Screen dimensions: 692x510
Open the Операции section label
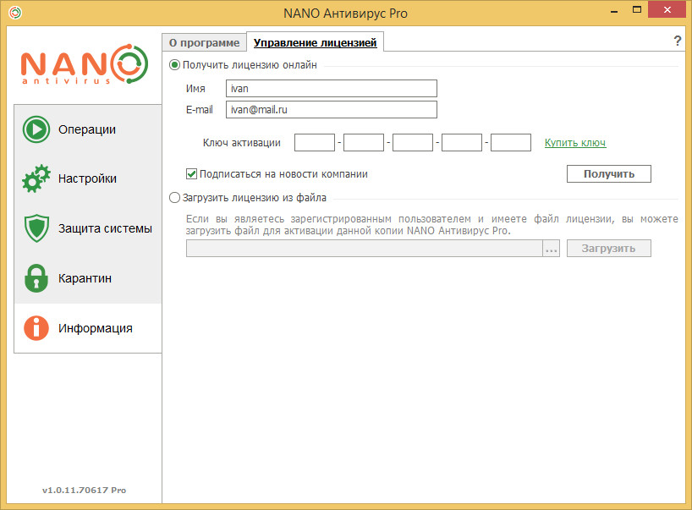pos(87,129)
